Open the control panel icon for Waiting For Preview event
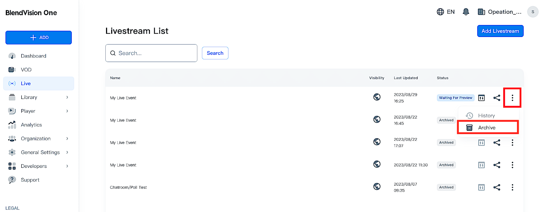Screen dimensions: 549x212 [x=481, y=98]
